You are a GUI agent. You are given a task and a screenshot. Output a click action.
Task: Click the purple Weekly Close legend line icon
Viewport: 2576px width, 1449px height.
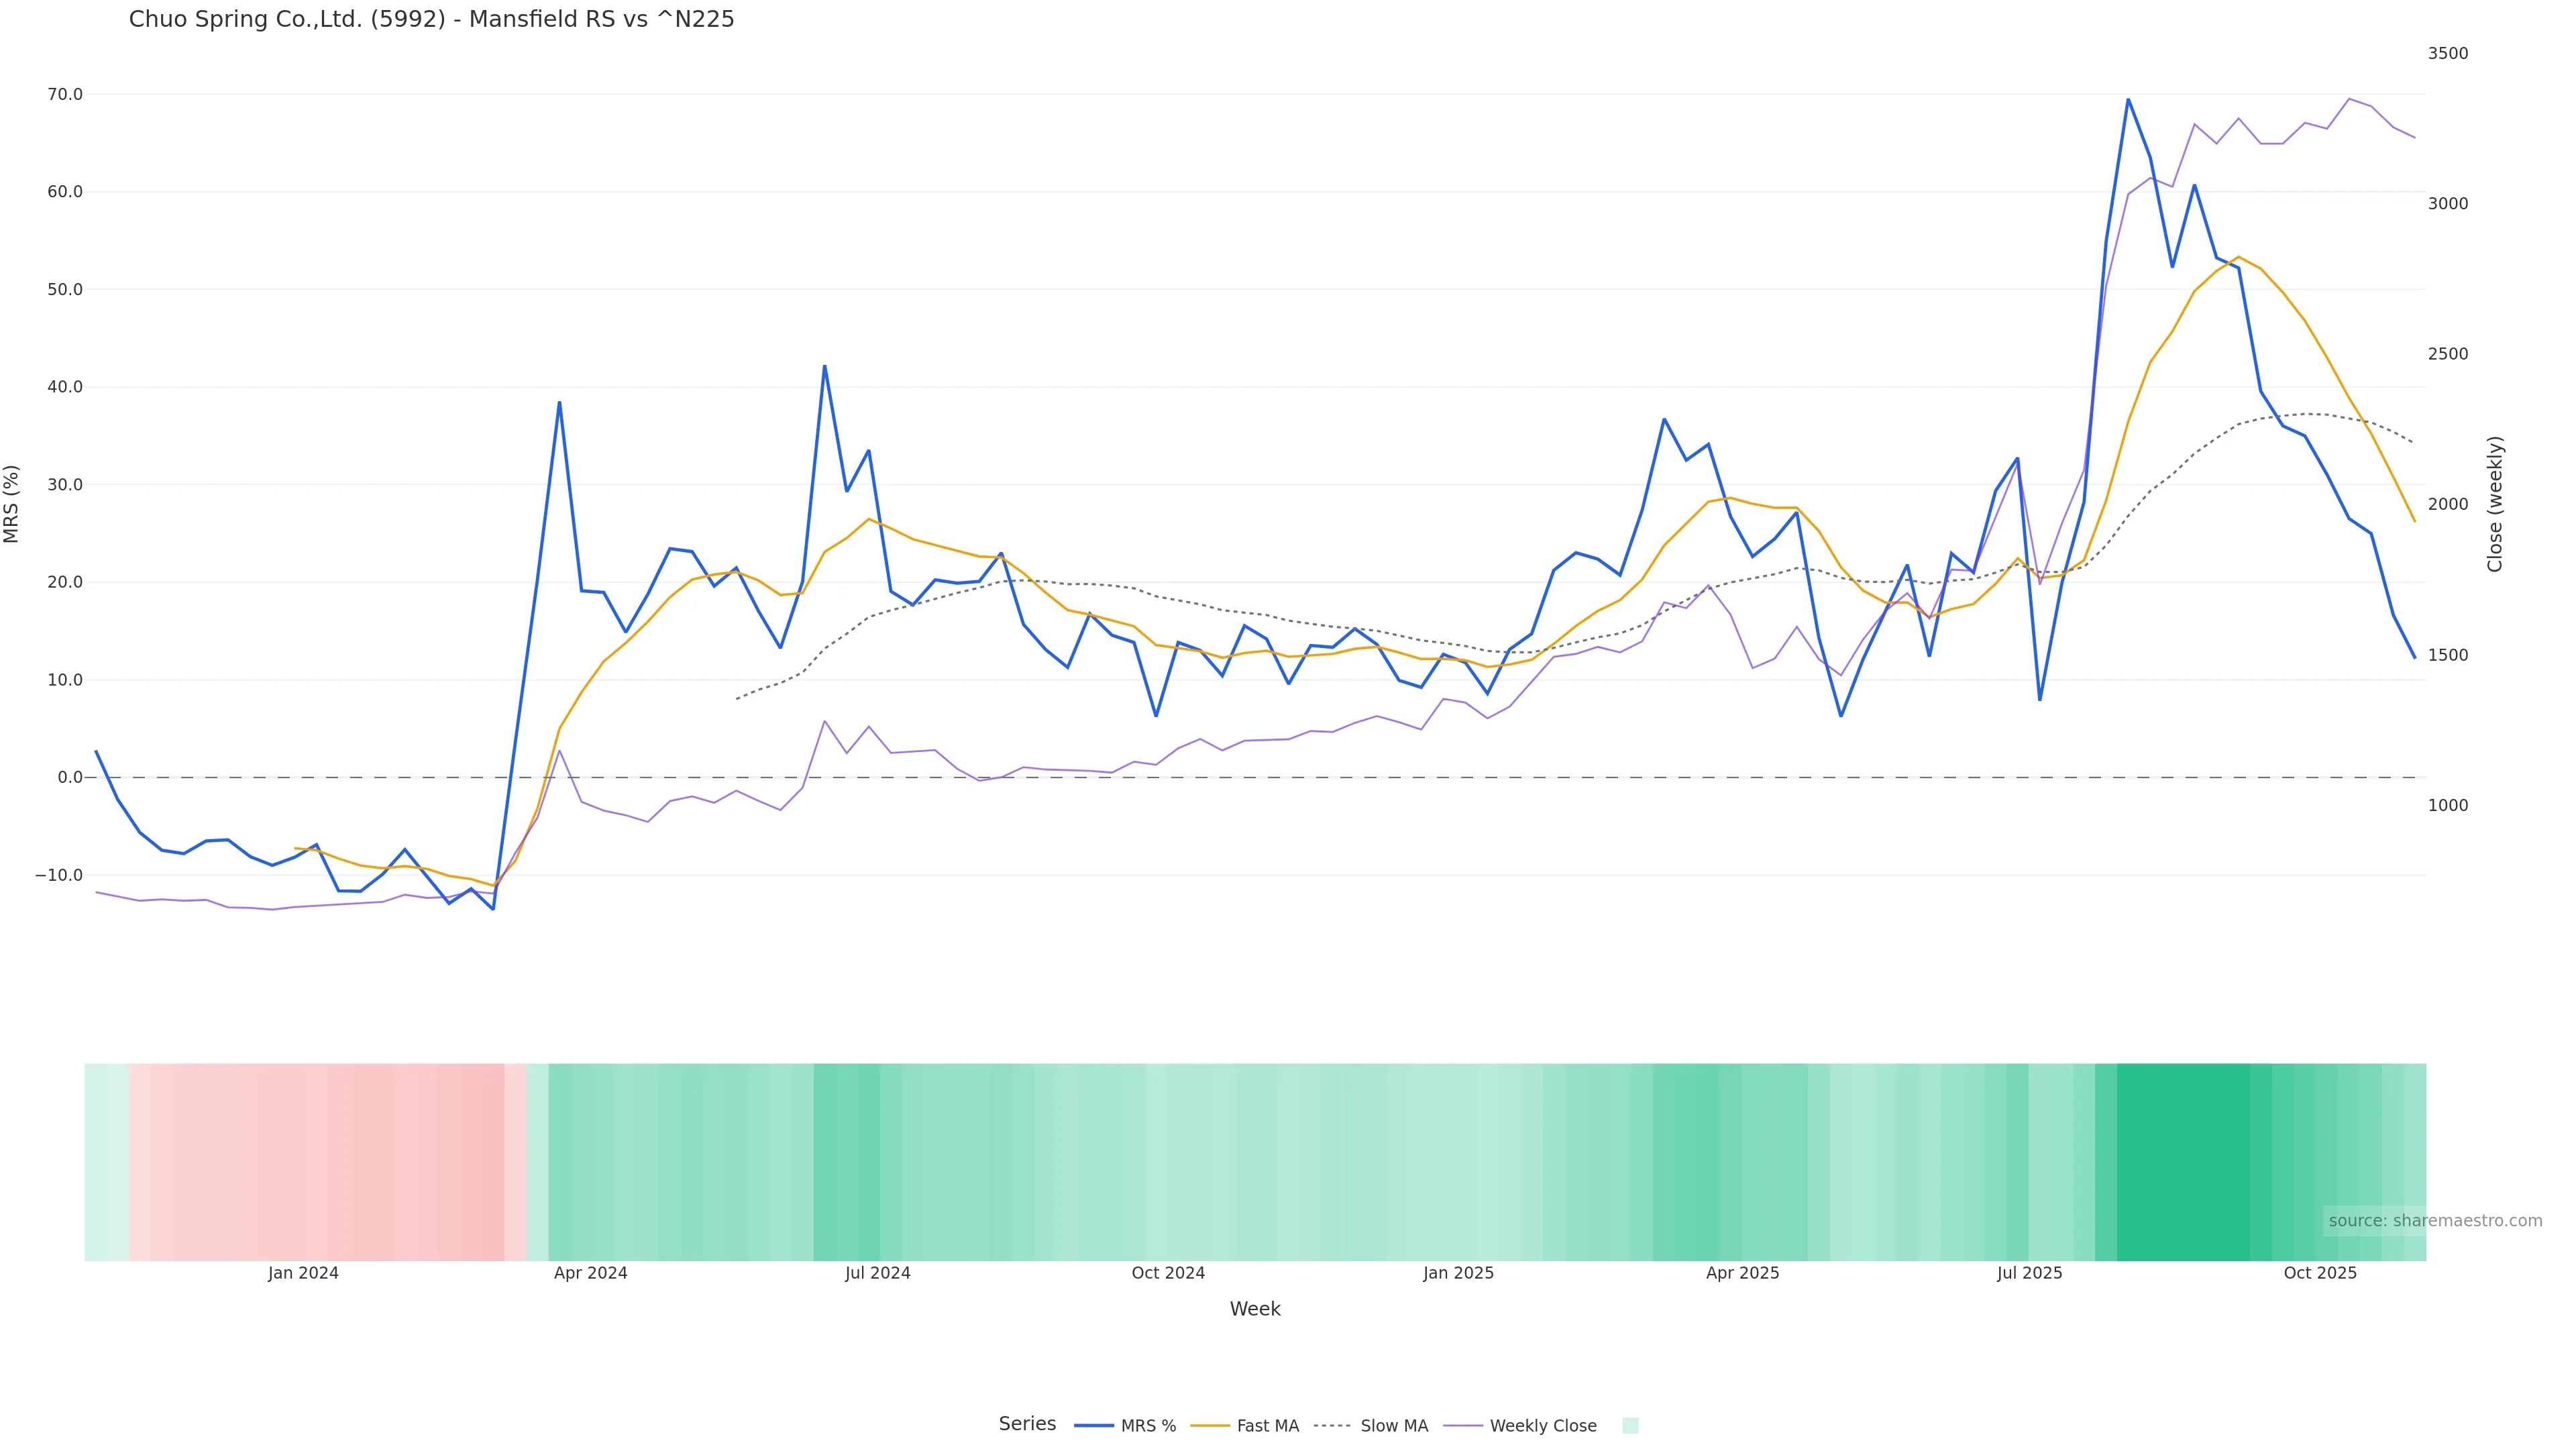pos(1463,1426)
